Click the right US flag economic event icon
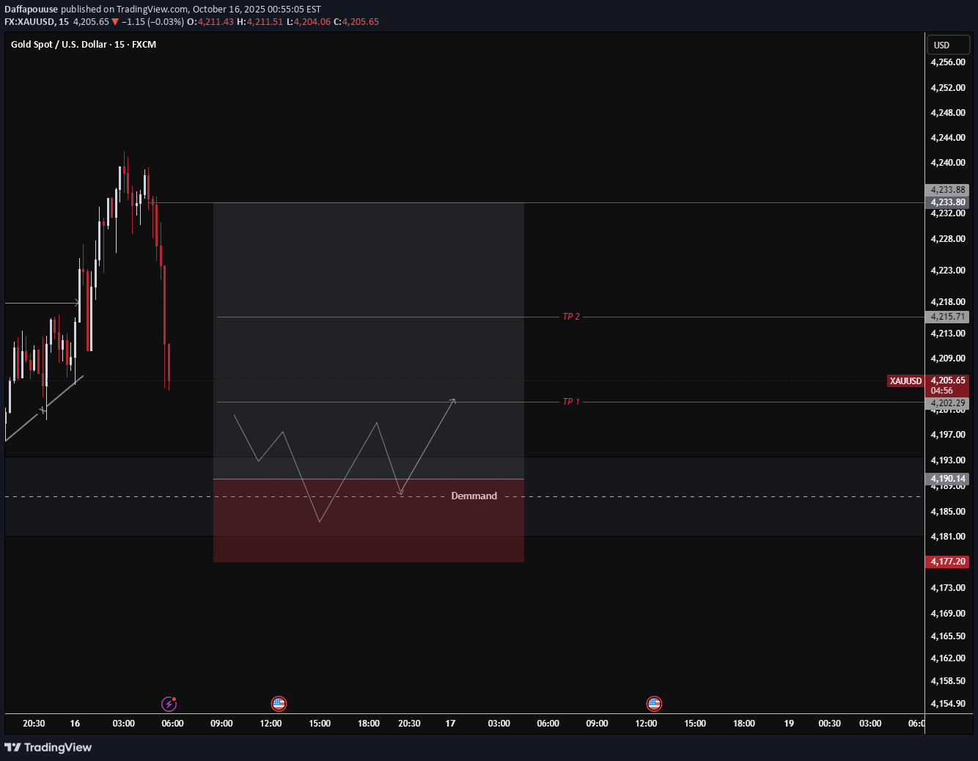Screen dimensions: 978x761 [654, 704]
